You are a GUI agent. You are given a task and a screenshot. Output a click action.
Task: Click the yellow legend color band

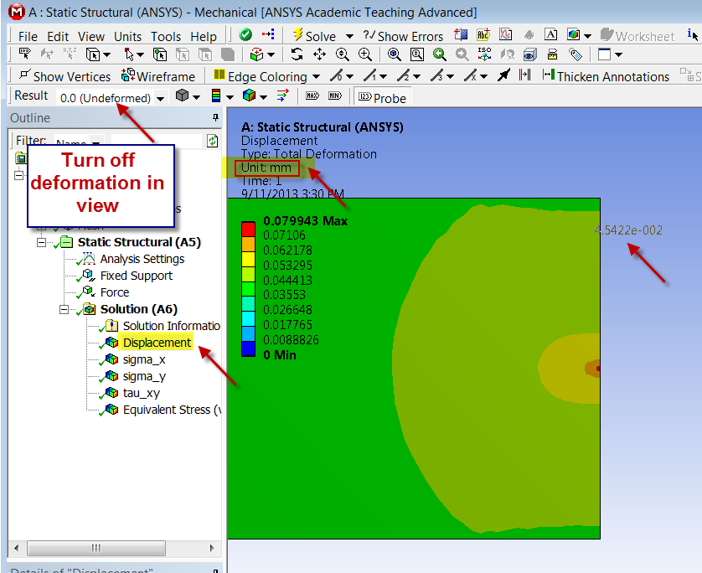point(248,259)
